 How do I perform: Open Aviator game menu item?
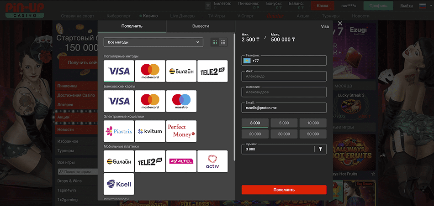click(275, 16)
